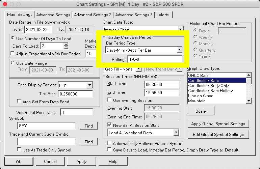Click the Tick Size field
260x169 pixels.
coord(75,94)
